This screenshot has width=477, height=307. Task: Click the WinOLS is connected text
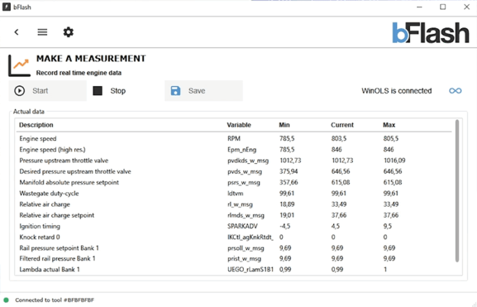(x=396, y=91)
